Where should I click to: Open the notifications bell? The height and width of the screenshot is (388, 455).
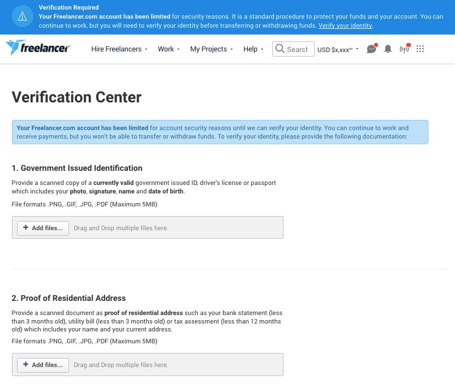(388, 49)
